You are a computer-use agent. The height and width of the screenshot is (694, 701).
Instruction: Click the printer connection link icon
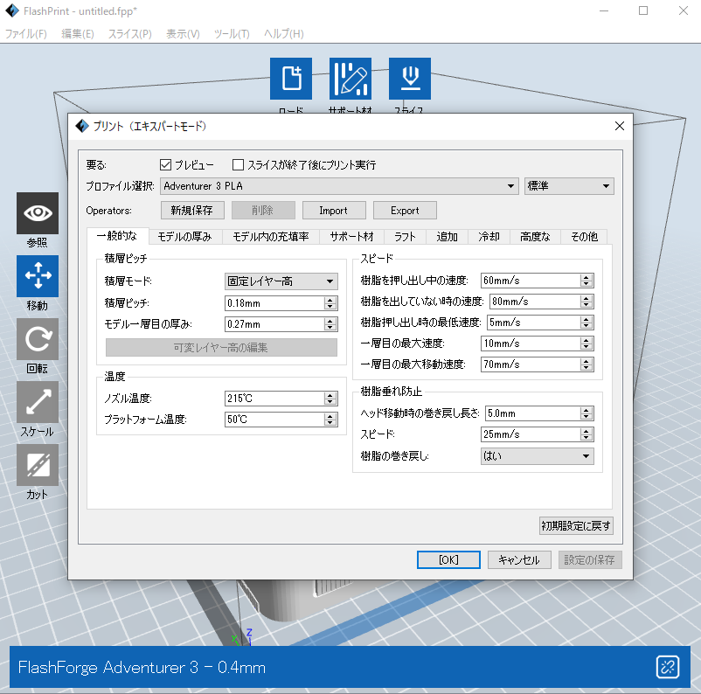668,668
